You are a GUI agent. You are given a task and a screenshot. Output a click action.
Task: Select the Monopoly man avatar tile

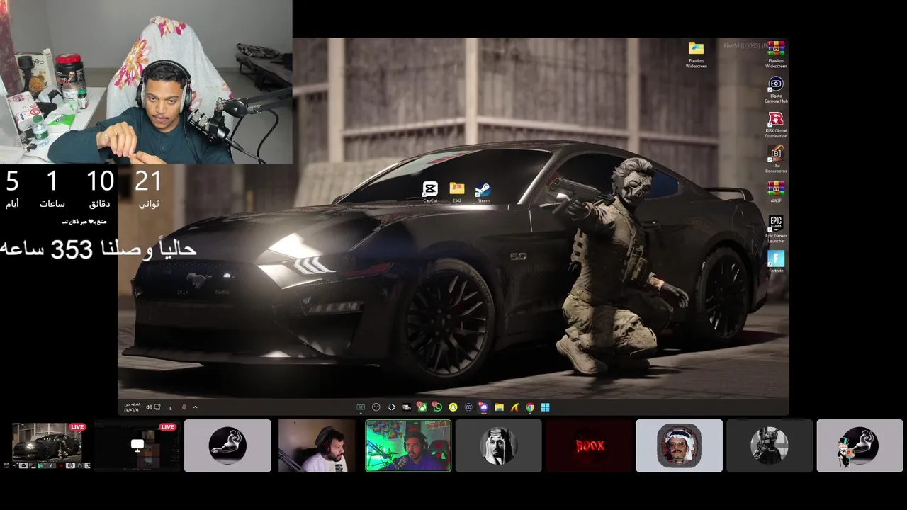click(x=860, y=446)
